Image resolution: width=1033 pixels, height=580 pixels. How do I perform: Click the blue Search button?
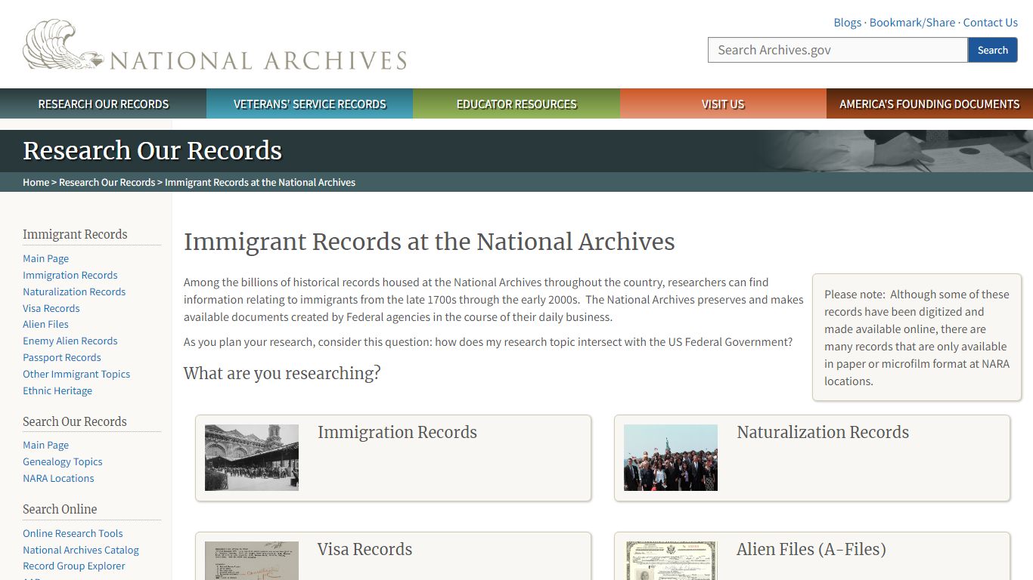tap(992, 50)
